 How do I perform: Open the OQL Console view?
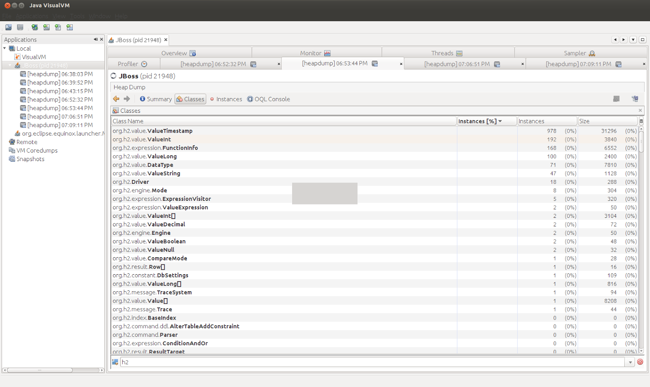269,99
